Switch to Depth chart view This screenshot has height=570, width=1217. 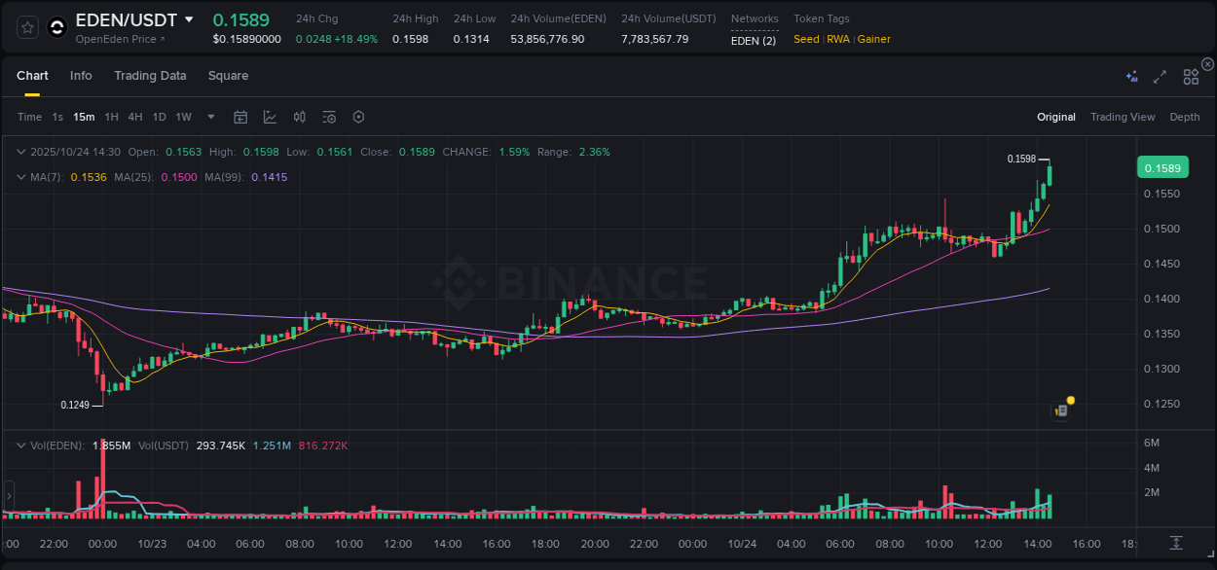pyautogui.click(x=1185, y=117)
